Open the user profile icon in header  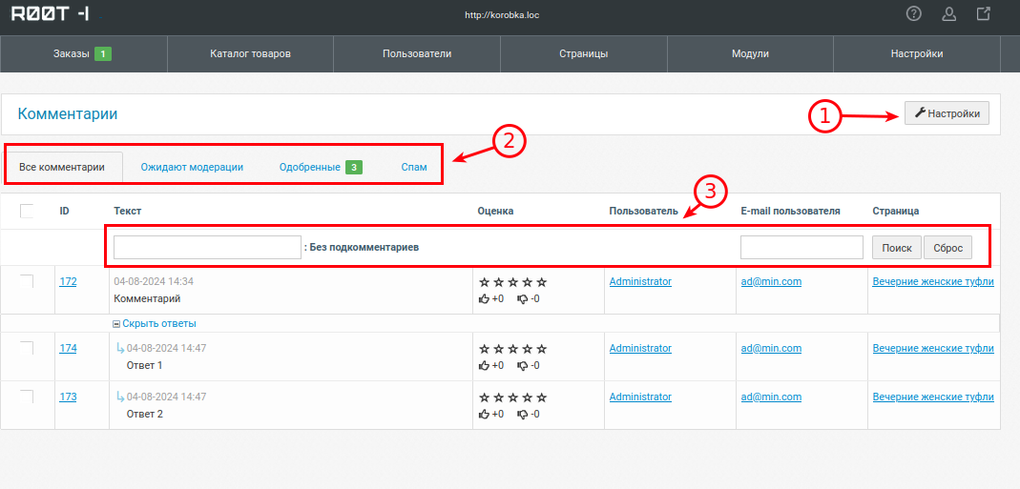pos(949,13)
